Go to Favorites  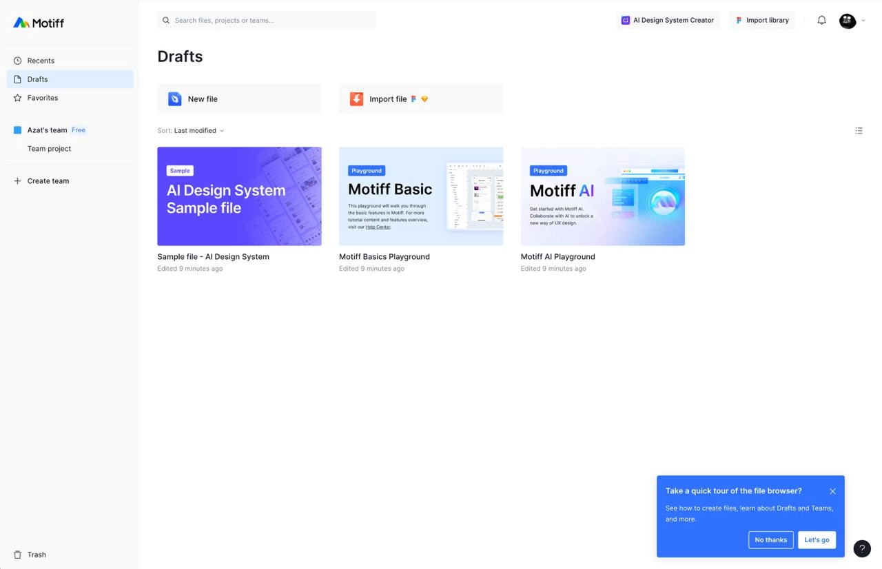click(70, 98)
